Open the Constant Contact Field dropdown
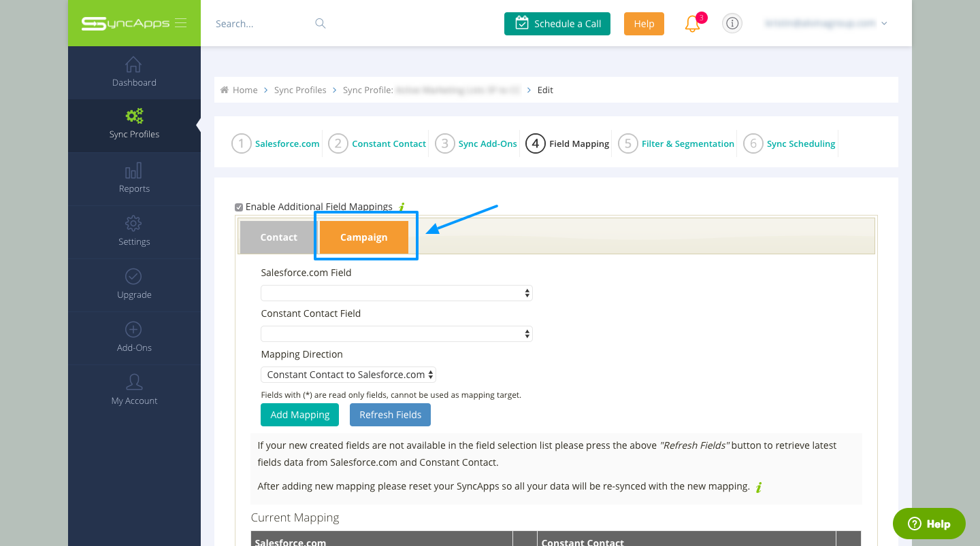Image resolution: width=980 pixels, height=546 pixels. (x=397, y=334)
